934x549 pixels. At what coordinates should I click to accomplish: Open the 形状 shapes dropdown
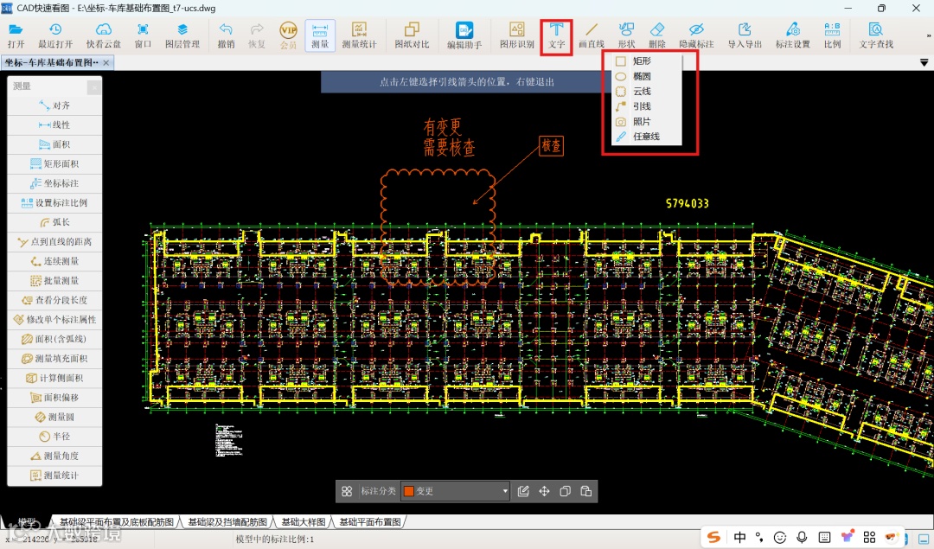point(627,35)
